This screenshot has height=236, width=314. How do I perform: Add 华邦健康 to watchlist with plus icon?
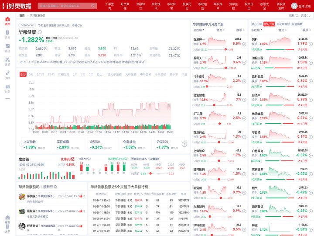pyautogui.click(x=40, y=32)
